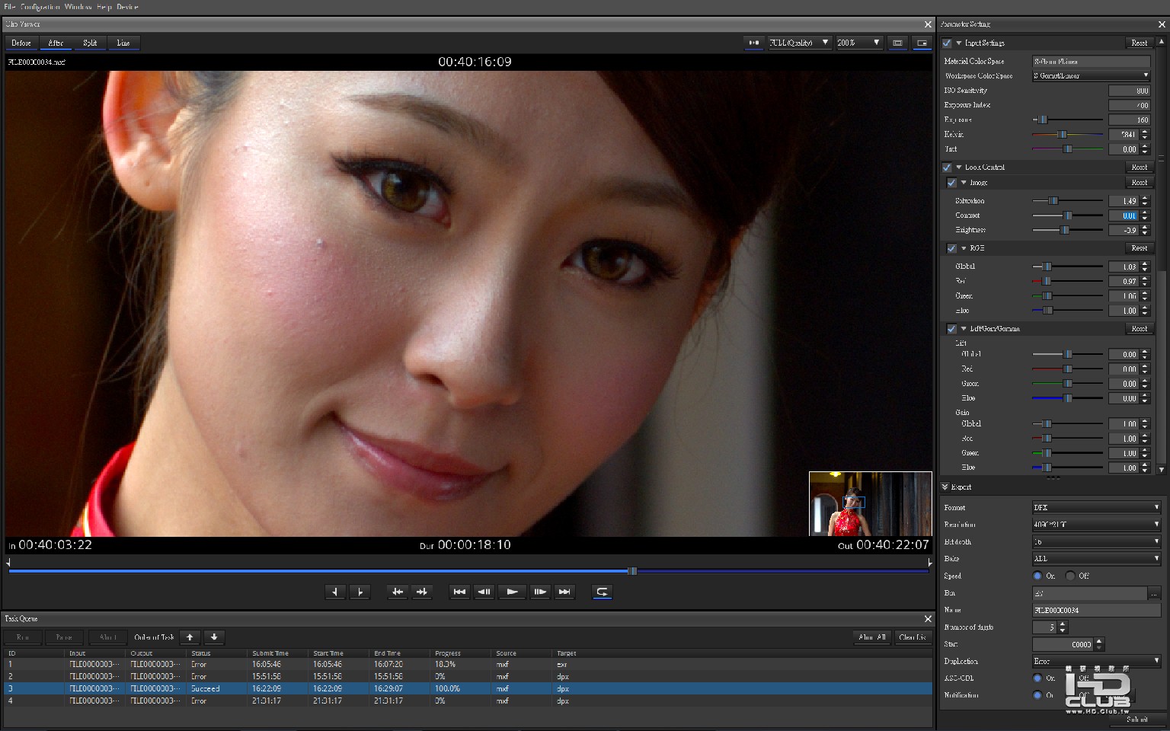The width and height of the screenshot is (1170, 731).
Task: Step forward one frame
Action: pyautogui.click(x=539, y=592)
